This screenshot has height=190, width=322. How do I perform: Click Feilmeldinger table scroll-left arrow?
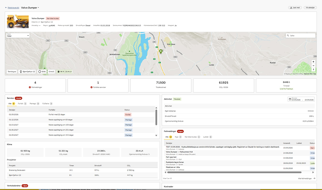pos(165,172)
